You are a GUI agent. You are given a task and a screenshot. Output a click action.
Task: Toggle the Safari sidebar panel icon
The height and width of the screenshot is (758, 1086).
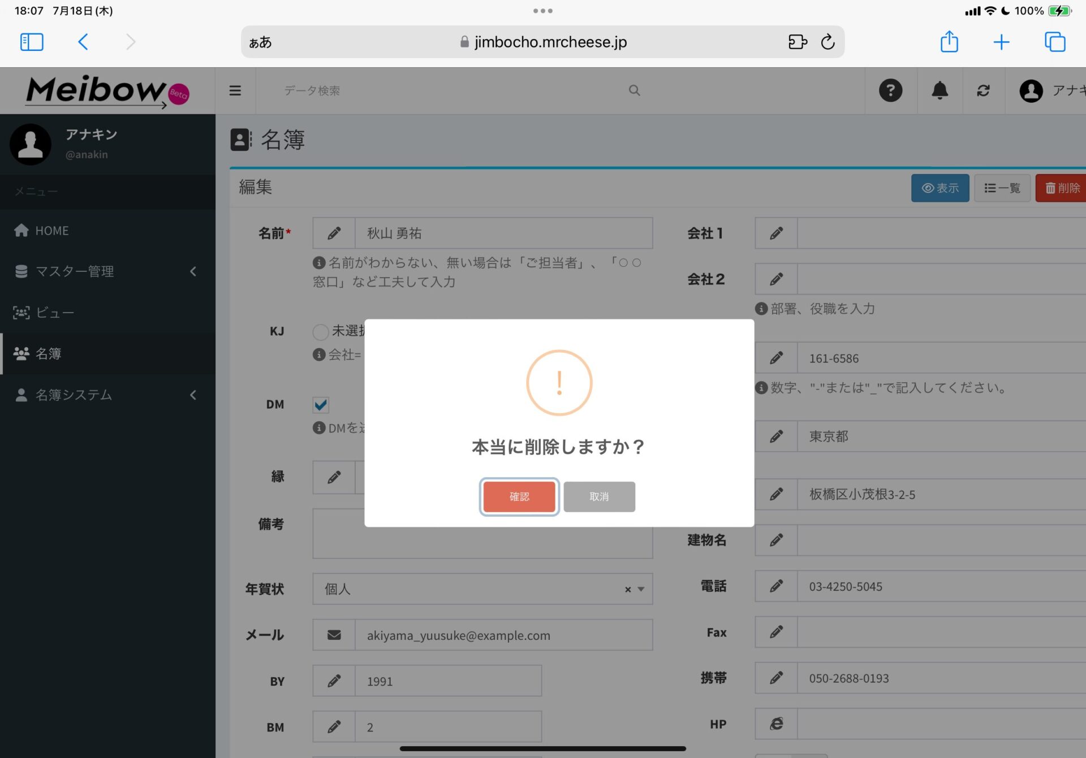tap(32, 42)
